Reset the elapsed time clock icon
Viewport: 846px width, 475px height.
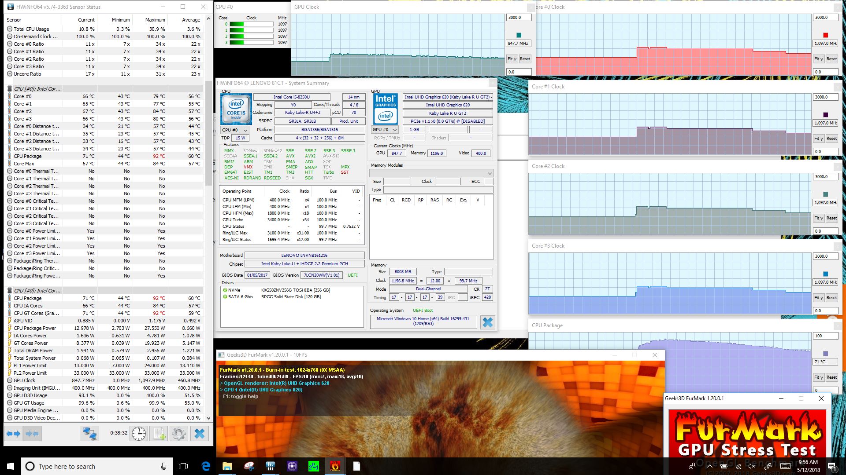[139, 434]
